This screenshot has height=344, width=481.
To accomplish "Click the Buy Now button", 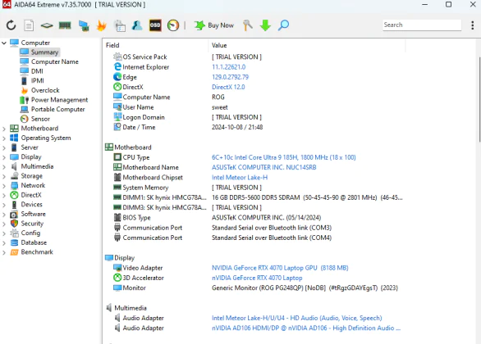I will (214, 25).
